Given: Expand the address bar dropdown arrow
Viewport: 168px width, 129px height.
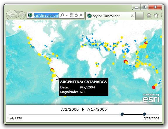Looking at the screenshot, I should pyautogui.click(x=67, y=15).
